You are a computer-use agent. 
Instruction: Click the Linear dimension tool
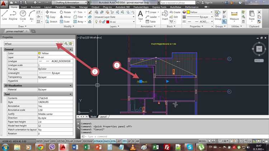coord(151,12)
